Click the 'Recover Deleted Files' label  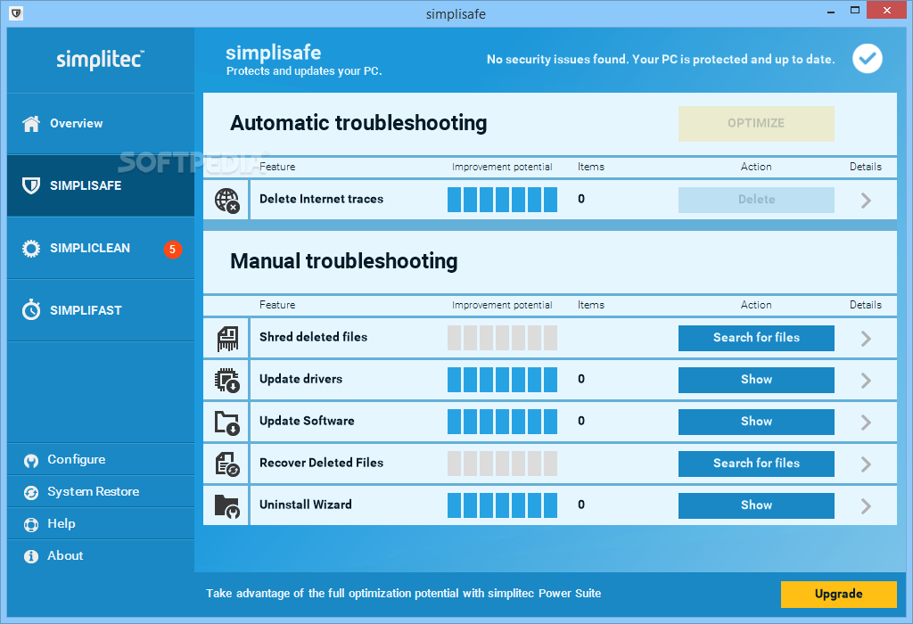click(x=321, y=463)
